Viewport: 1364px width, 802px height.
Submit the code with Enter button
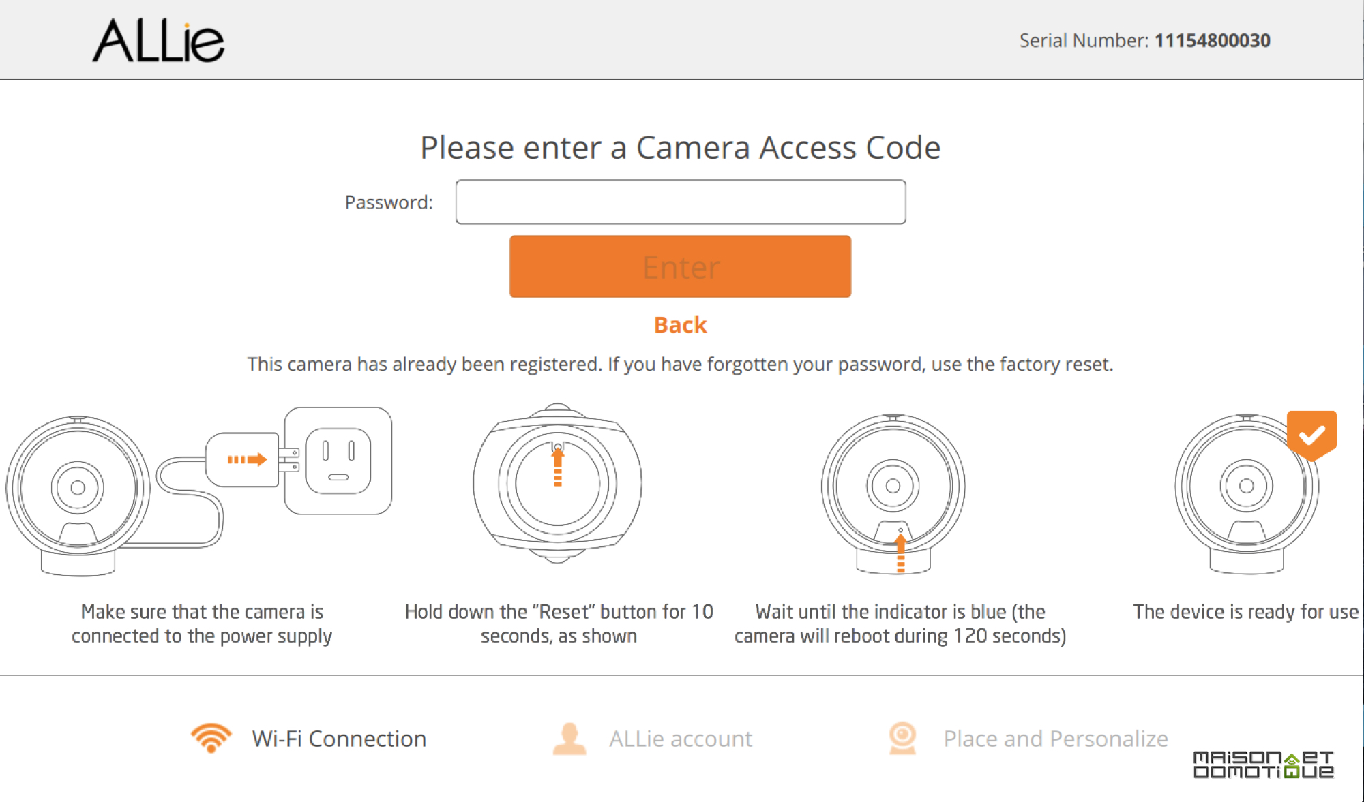pyautogui.click(x=680, y=266)
